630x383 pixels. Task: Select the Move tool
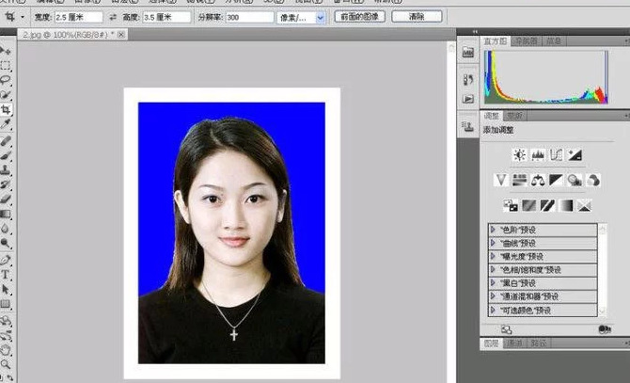(x=6, y=51)
